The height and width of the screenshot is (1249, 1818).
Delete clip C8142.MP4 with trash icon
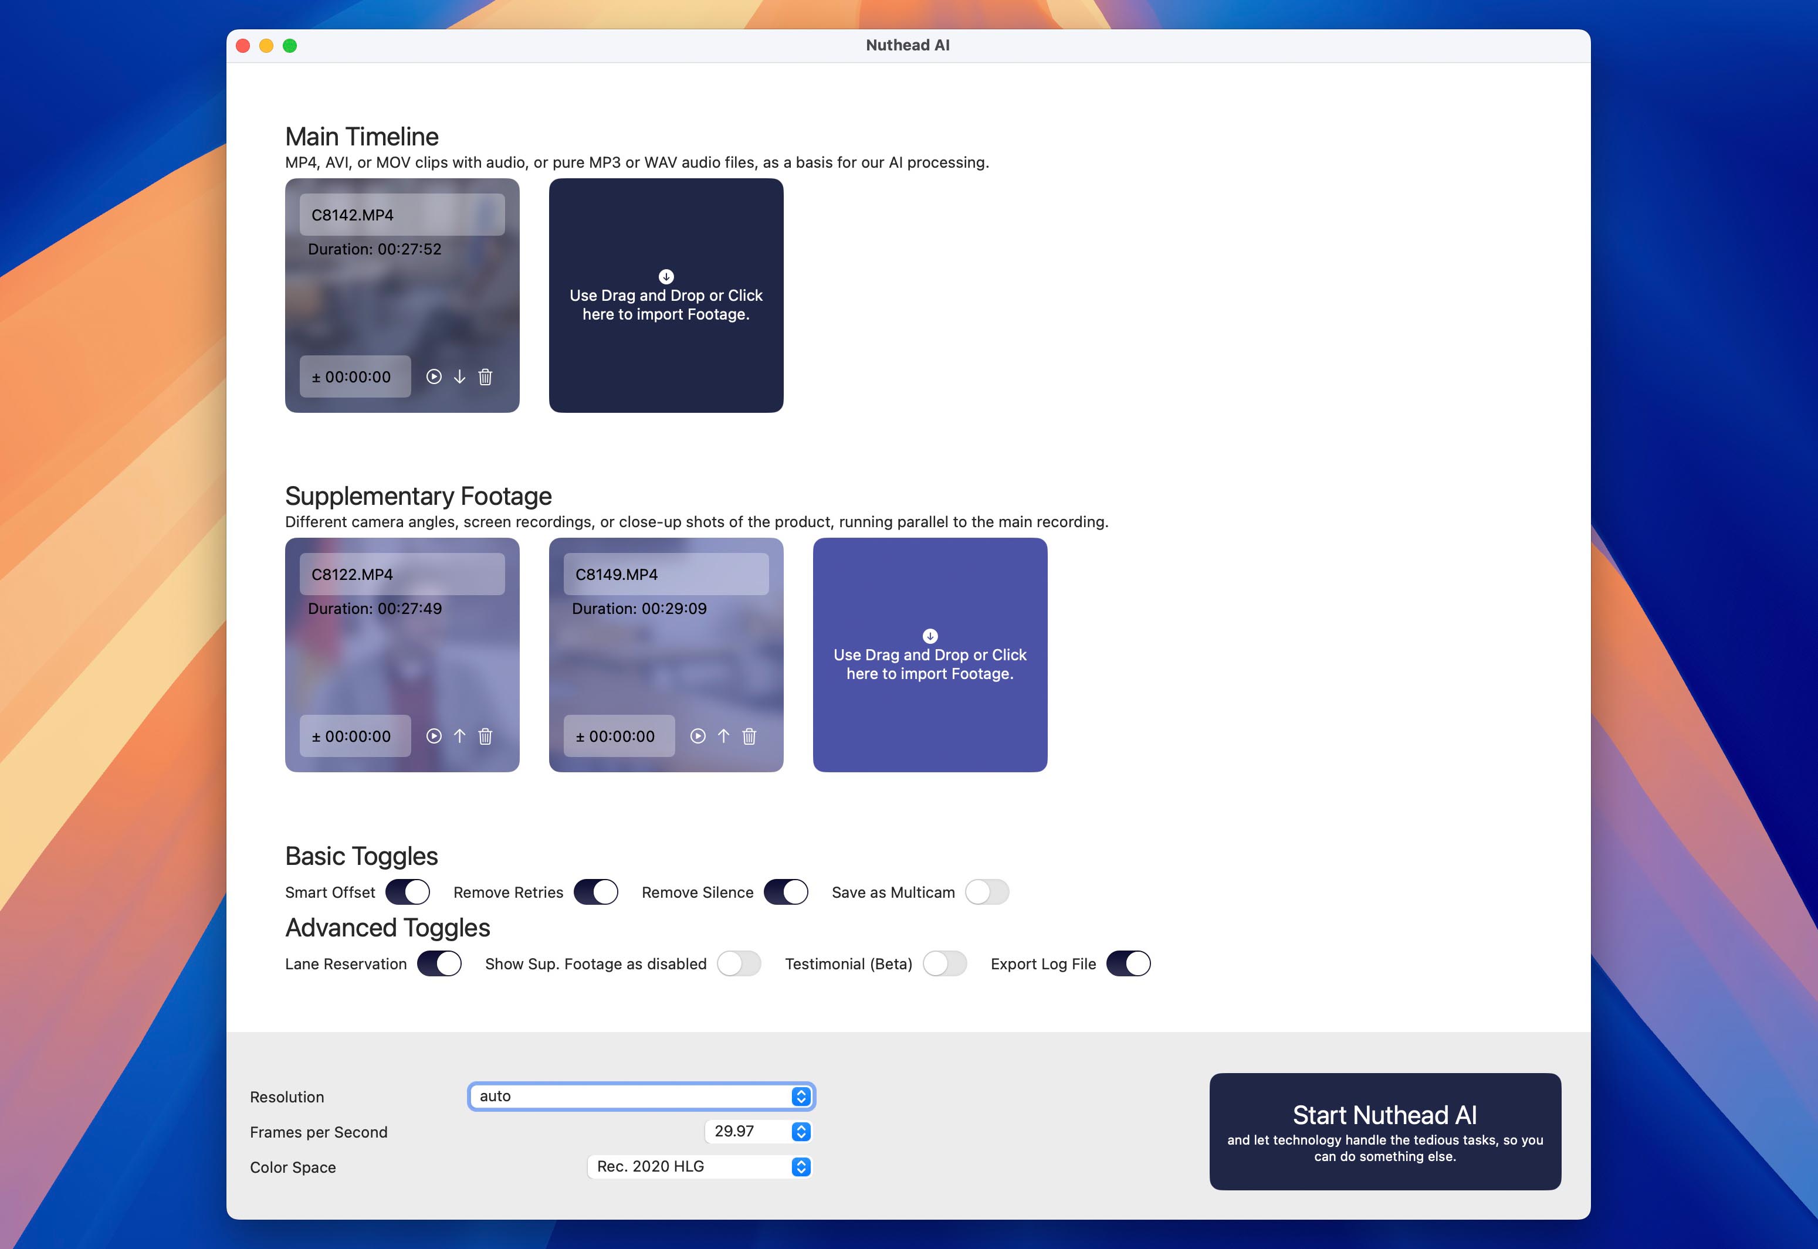point(485,376)
